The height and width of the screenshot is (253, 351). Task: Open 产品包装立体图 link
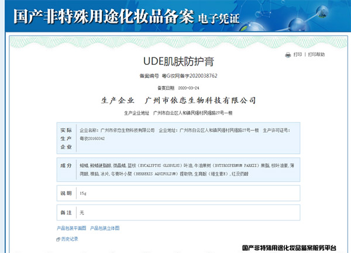click(x=105, y=228)
